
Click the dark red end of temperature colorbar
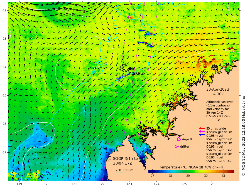[232, 171]
